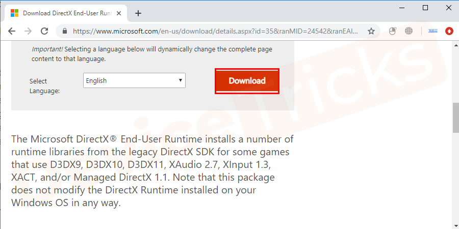Viewport: 459px width, 229px height.
Task: Maximize the browser window
Action: point(425,8)
